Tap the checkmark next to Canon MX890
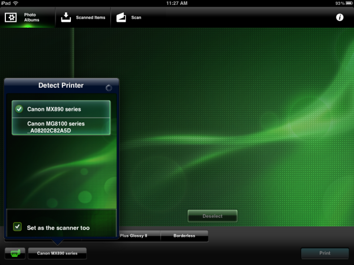Viewport: 354px width, 265px height. [19, 109]
